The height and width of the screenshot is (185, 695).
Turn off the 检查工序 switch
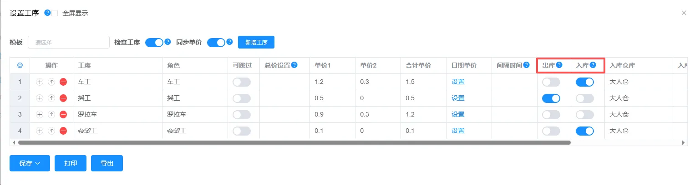pos(154,43)
